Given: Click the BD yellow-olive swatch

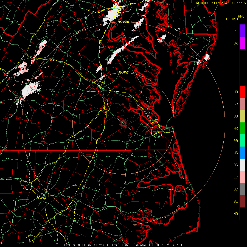Looking at the screenshot, I should [242, 116].
